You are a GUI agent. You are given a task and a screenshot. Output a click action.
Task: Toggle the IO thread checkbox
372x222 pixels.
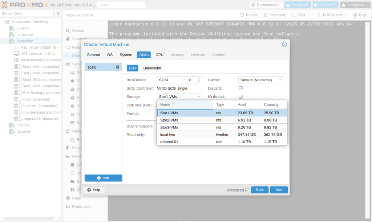[x=240, y=96]
